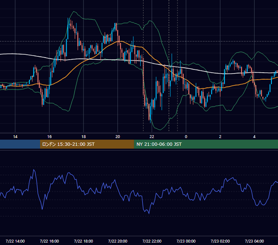The height and width of the screenshot is (245, 278).
Task: Click the '14' hour label on chart axis
Action: coord(15,137)
